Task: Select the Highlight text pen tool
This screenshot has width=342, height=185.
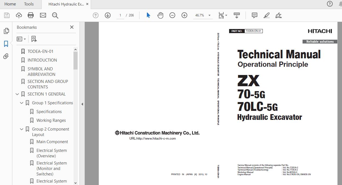Action: click(267, 15)
